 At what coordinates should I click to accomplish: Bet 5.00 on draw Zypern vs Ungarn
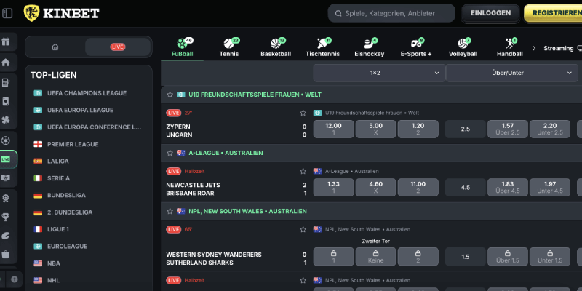click(375, 129)
